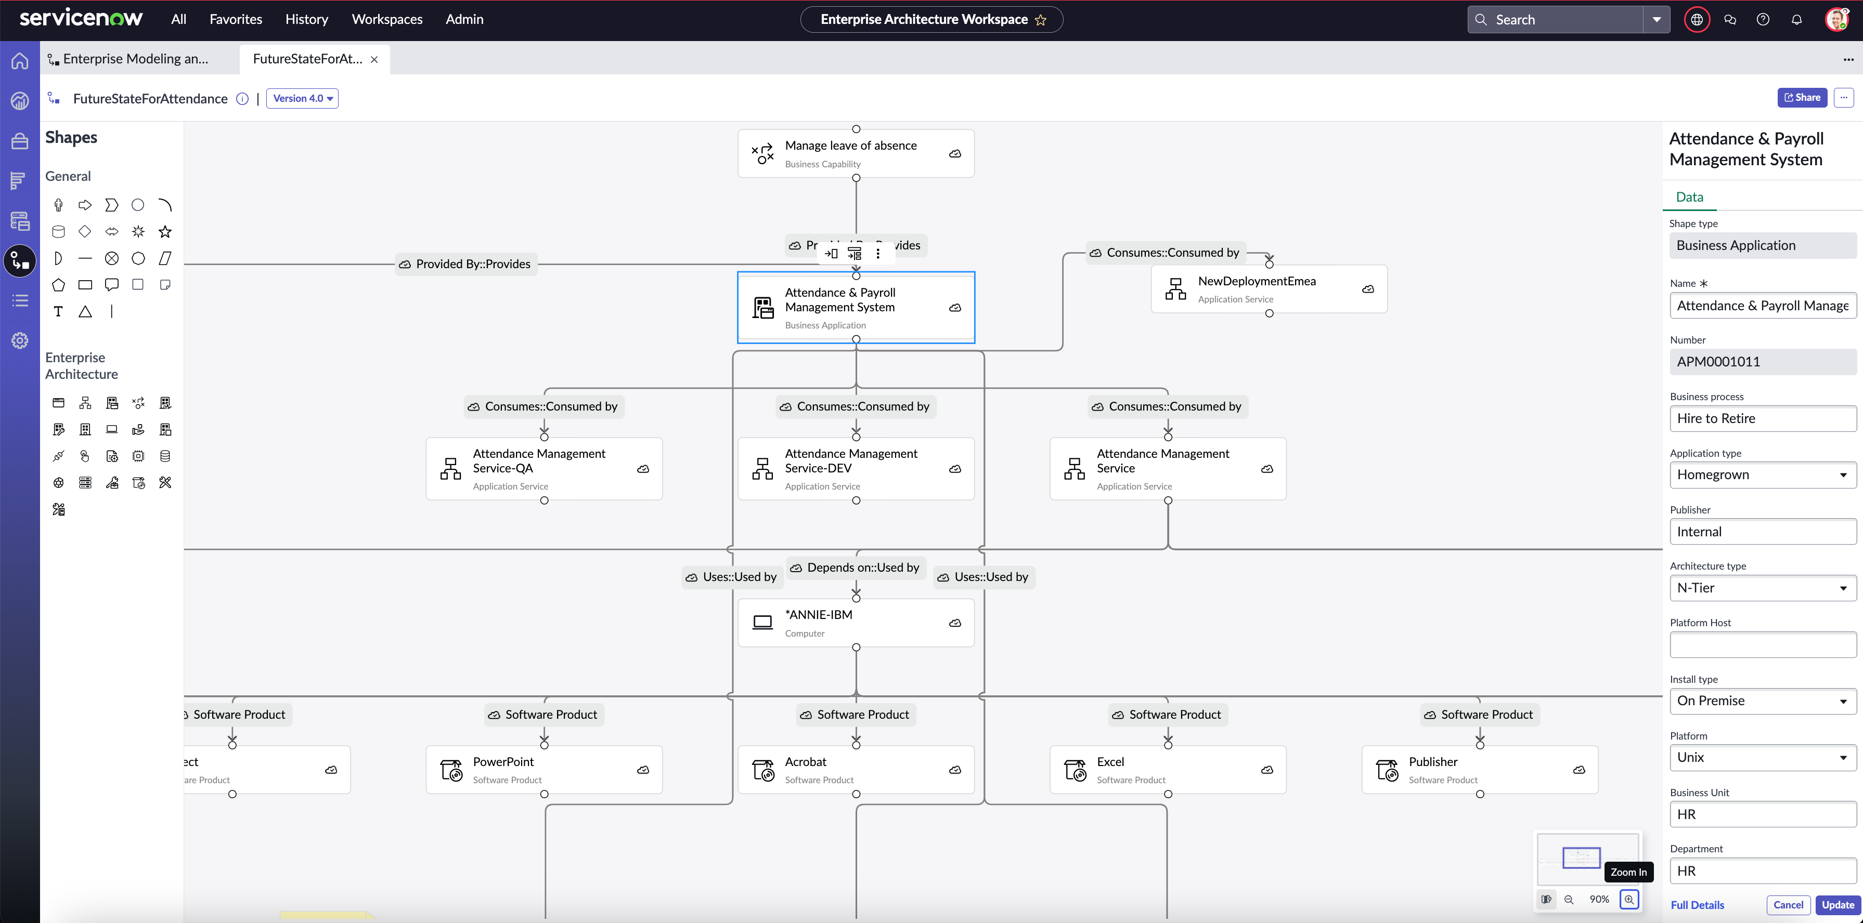Select the processor chip EA shape
This screenshot has width=1863, height=923.
click(x=138, y=456)
